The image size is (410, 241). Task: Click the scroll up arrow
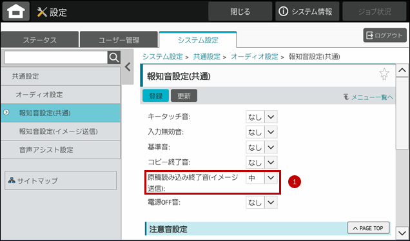pos(402,70)
